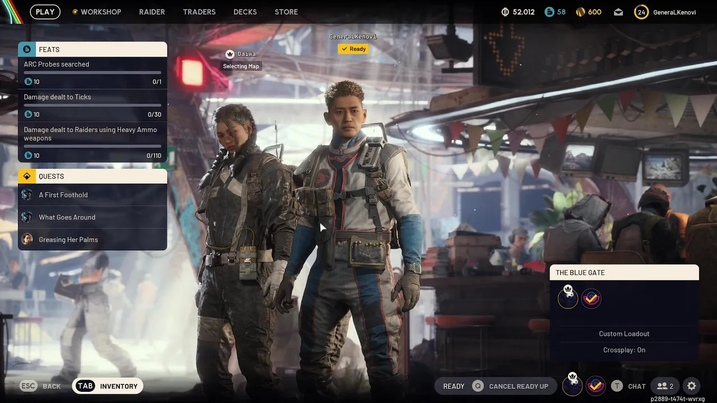Click the yellow Ready status badge
Viewport: 717px width, 403px height.
(x=353, y=49)
